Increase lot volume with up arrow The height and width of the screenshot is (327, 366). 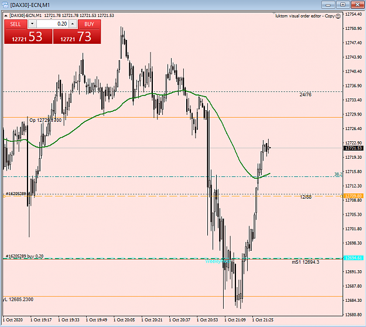click(x=73, y=24)
